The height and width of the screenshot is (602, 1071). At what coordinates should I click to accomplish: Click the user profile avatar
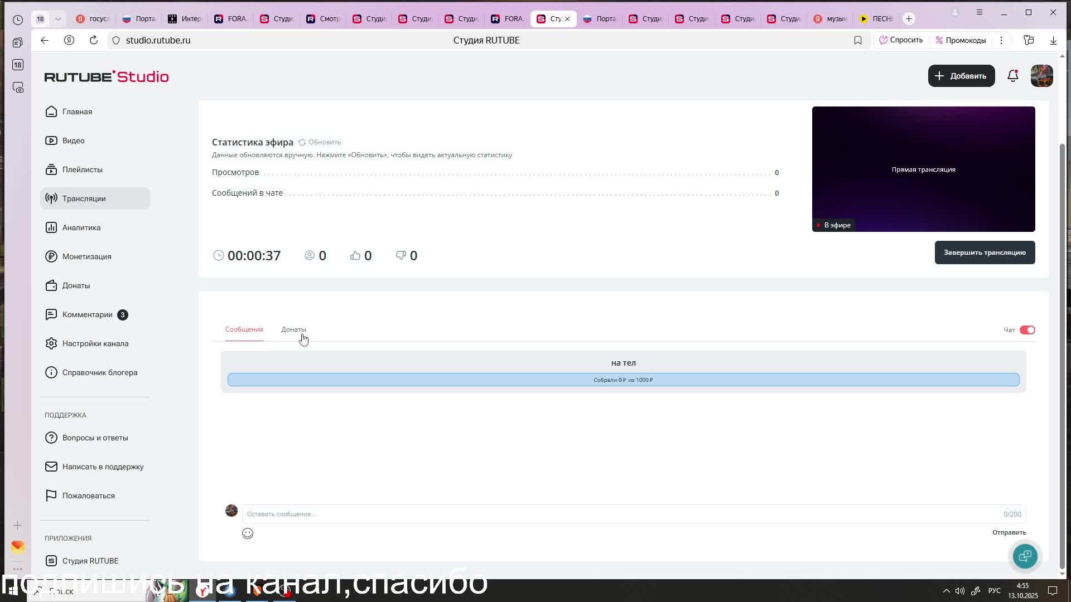(x=1041, y=76)
